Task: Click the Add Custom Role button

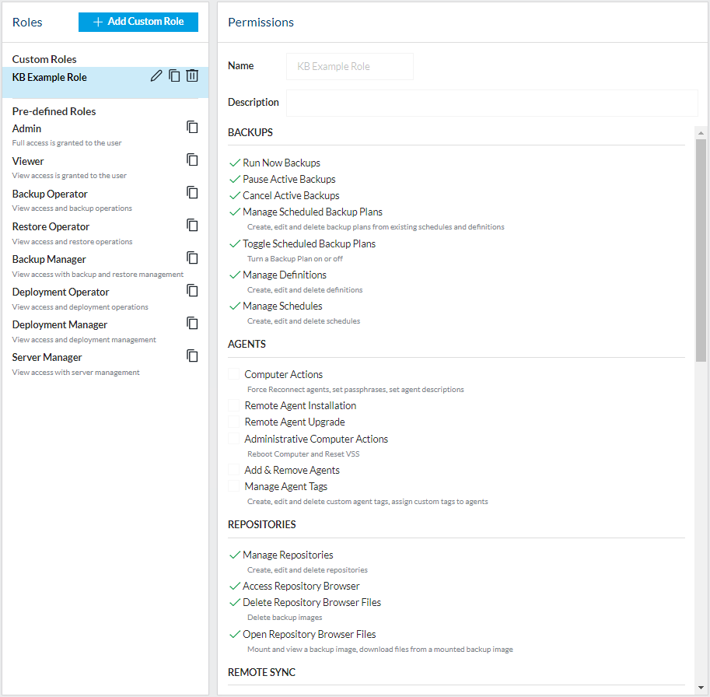Action: coord(138,22)
